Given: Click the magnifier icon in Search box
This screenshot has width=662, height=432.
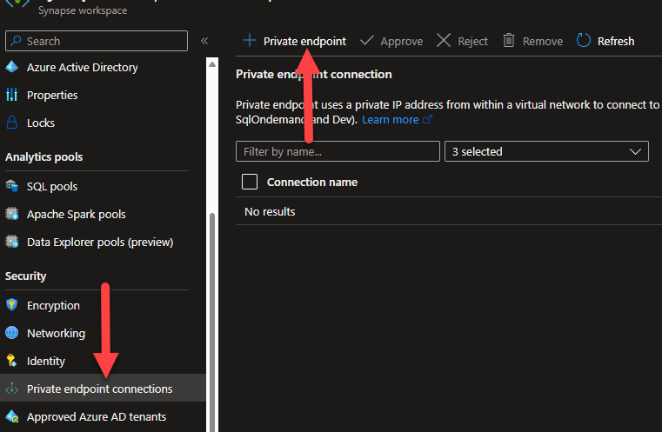Looking at the screenshot, I should coord(16,41).
